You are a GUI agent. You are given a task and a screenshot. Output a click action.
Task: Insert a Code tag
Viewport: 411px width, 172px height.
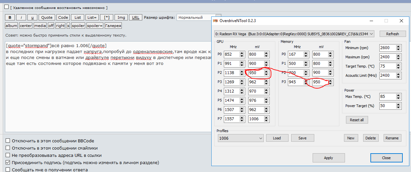coord(63,17)
